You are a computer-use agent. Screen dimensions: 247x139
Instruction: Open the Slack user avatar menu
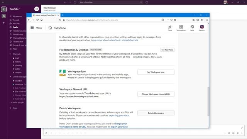[x=225, y=2]
